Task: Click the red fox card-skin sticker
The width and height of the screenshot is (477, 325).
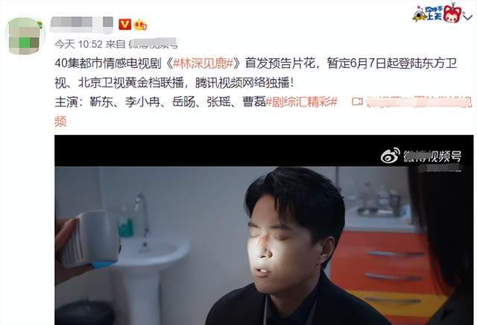Action: [x=452, y=13]
